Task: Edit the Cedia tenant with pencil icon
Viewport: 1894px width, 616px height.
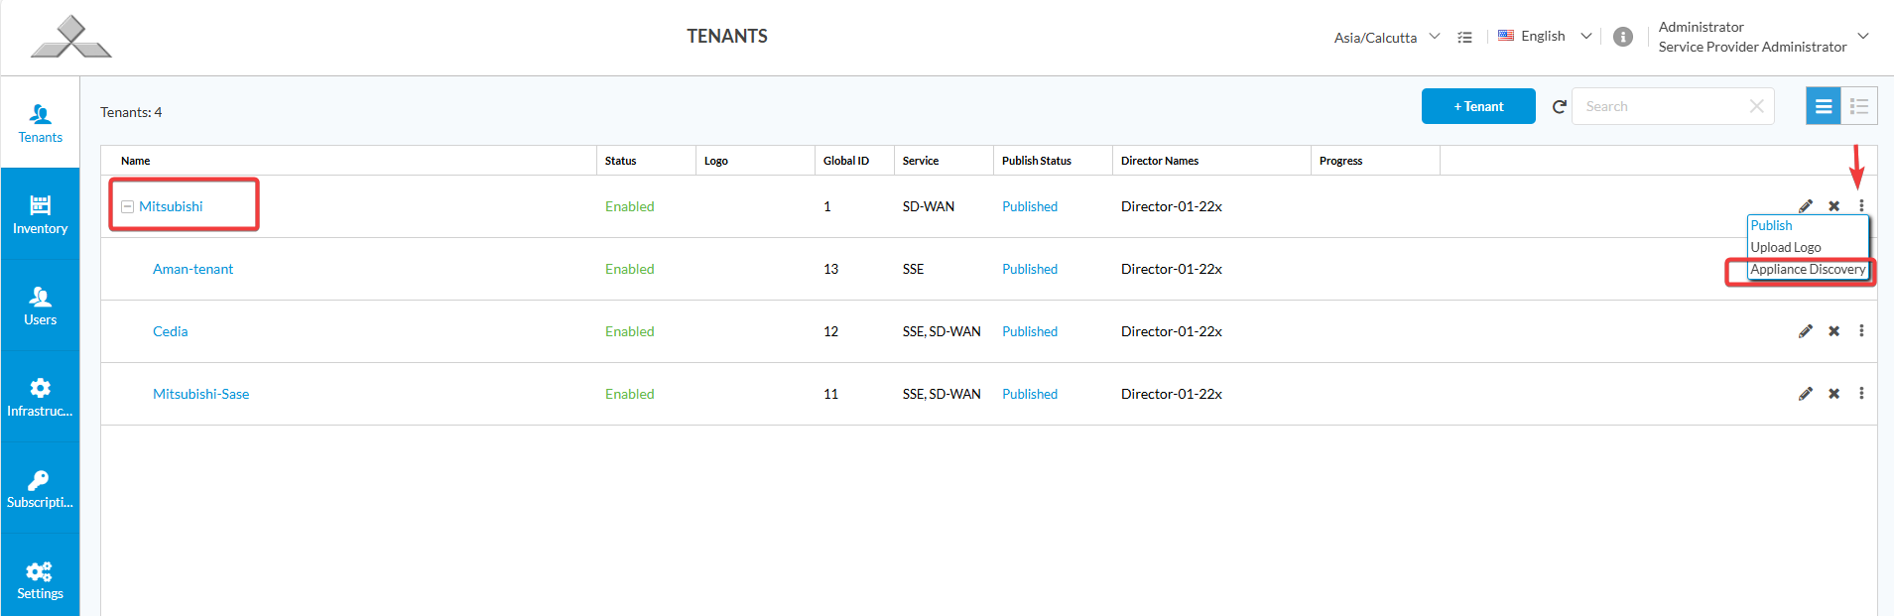Action: [1806, 331]
